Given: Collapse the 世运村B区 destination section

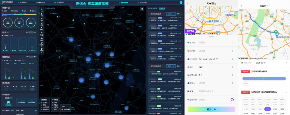Looking at the screenshot, I should [x=286, y=92].
